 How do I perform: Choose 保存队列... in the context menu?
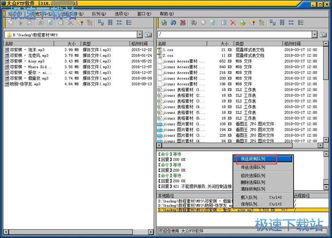pyautogui.click(x=263, y=204)
